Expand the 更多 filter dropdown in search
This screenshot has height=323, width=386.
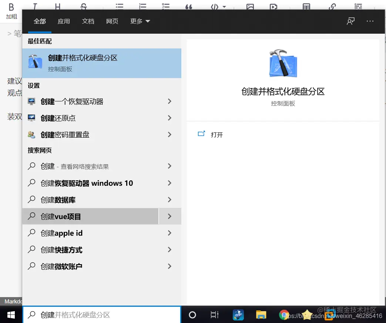(140, 21)
